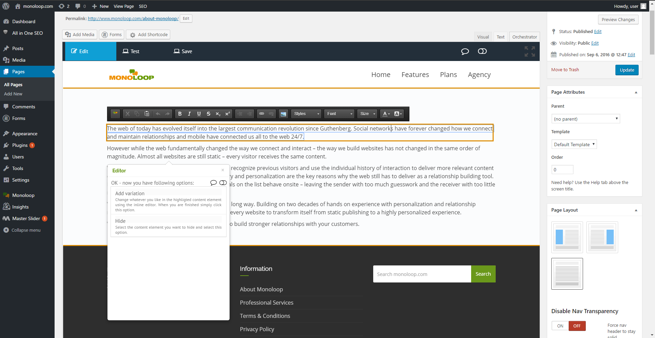Open the speech bubble icon in Editor popup
The width and height of the screenshot is (655, 338).
coord(214,183)
